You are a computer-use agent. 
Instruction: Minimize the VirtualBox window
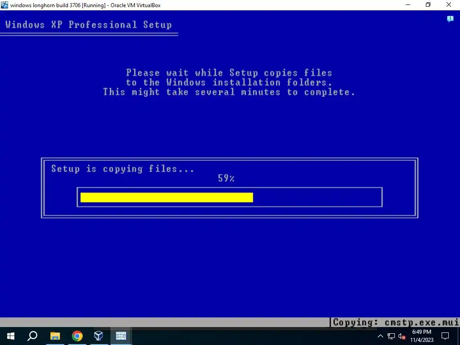pyautogui.click(x=408, y=4)
